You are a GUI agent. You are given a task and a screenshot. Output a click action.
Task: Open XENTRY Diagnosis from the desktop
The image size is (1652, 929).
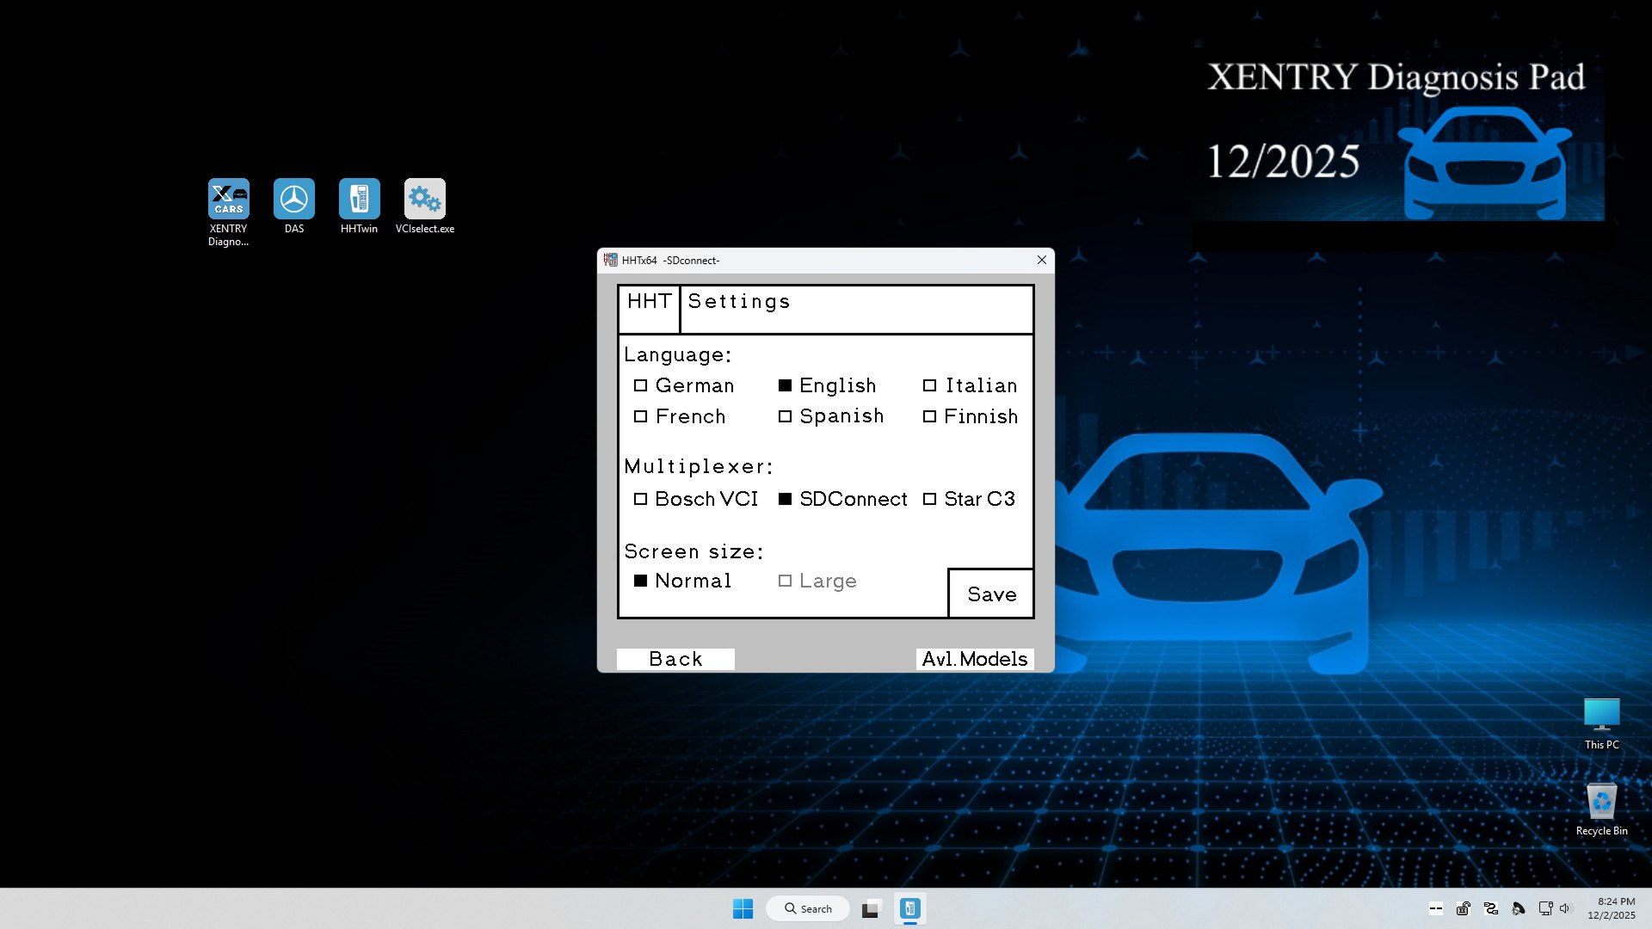229,200
